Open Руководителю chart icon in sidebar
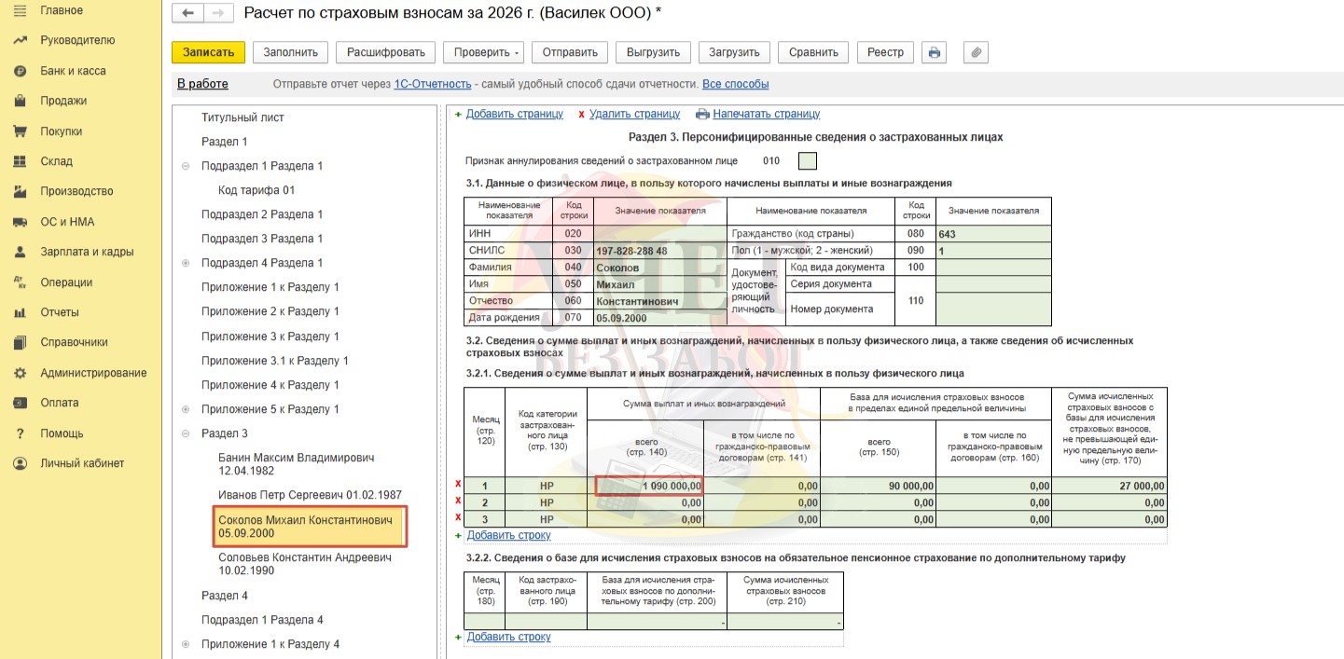Image resolution: width=1344 pixels, height=659 pixels. point(20,40)
